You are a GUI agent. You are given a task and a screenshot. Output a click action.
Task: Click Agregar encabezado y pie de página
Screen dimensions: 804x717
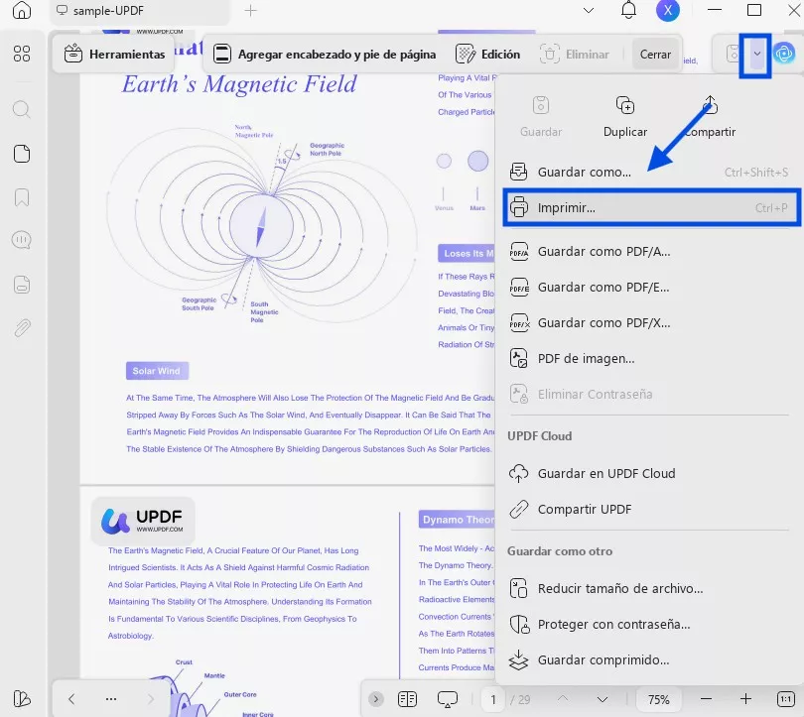325,54
